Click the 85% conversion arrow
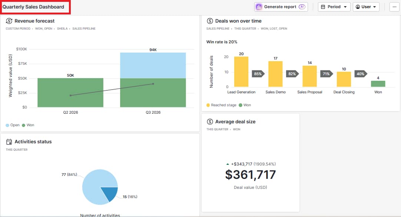 pyautogui.click(x=258, y=74)
